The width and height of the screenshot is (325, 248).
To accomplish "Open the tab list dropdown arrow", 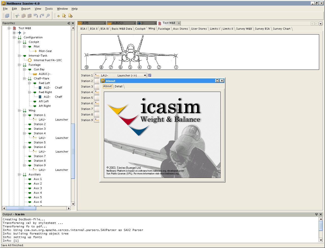I will [320, 24].
